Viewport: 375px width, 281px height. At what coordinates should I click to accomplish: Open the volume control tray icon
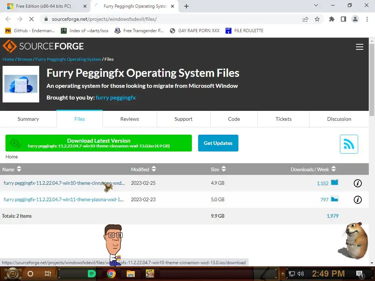pyautogui.click(x=300, y=274)
